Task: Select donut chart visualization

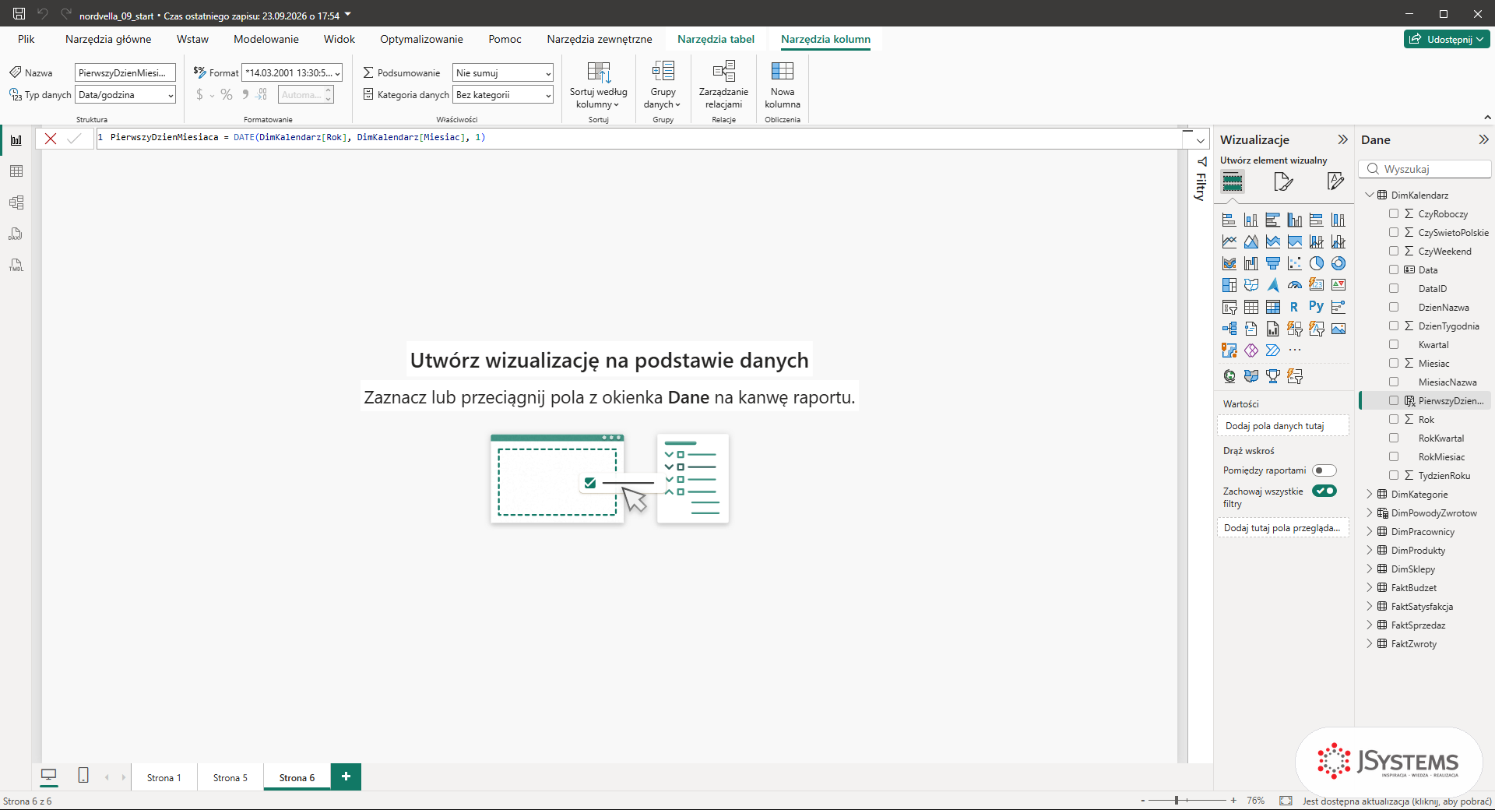Action: (1338, 263)
